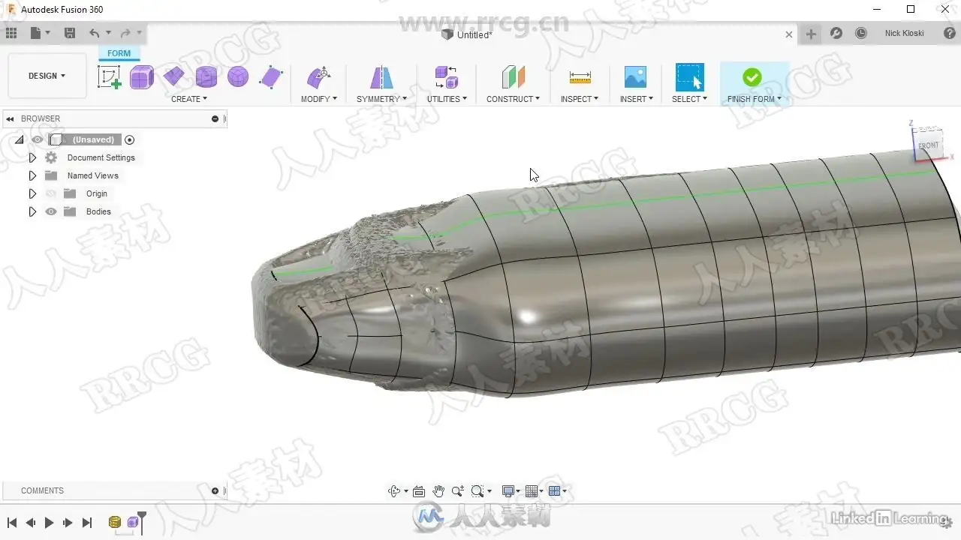Open the Select menu
The height and width of the screenshot is (540, 961).
pyautogui.click(x=689, y=99)
